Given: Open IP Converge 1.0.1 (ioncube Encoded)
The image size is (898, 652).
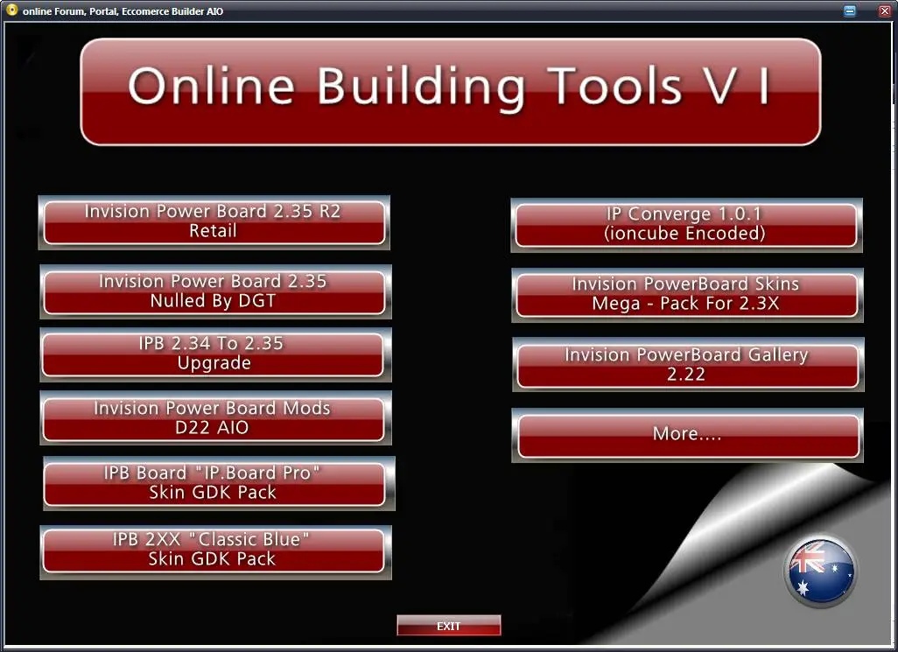Looking at the screenshot, I should (686, 225).
